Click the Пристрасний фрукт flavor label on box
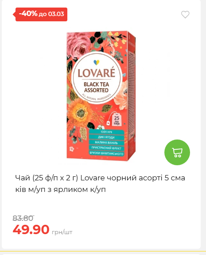 click(106, 148)
